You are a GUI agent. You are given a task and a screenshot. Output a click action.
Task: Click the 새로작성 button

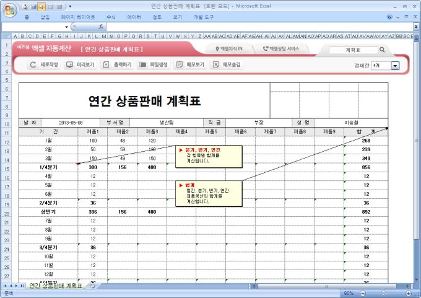(44, 65)
